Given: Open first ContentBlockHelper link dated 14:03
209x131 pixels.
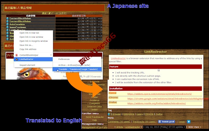Looking at the screenshot, I should tap(20, 18).
